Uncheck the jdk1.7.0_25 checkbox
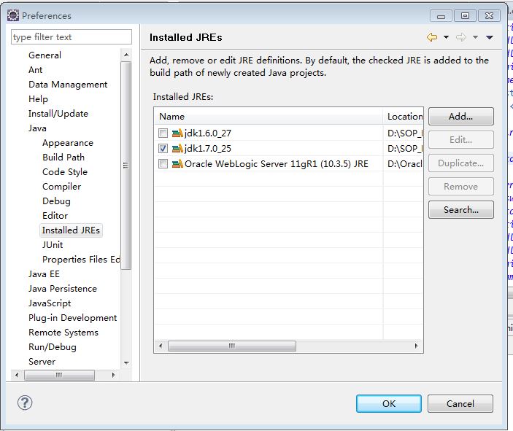Viewport: 513px width, 431px height. tap(163, 149)
